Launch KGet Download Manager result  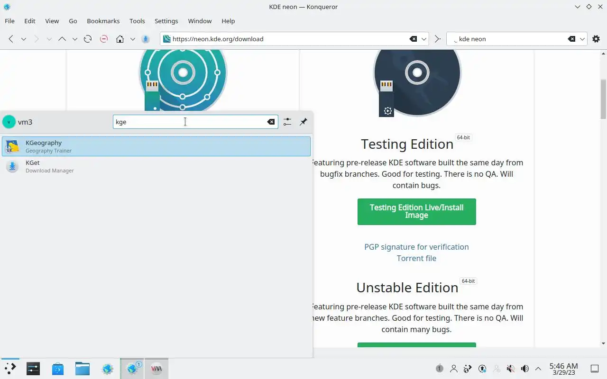click(x=156, y=166)
